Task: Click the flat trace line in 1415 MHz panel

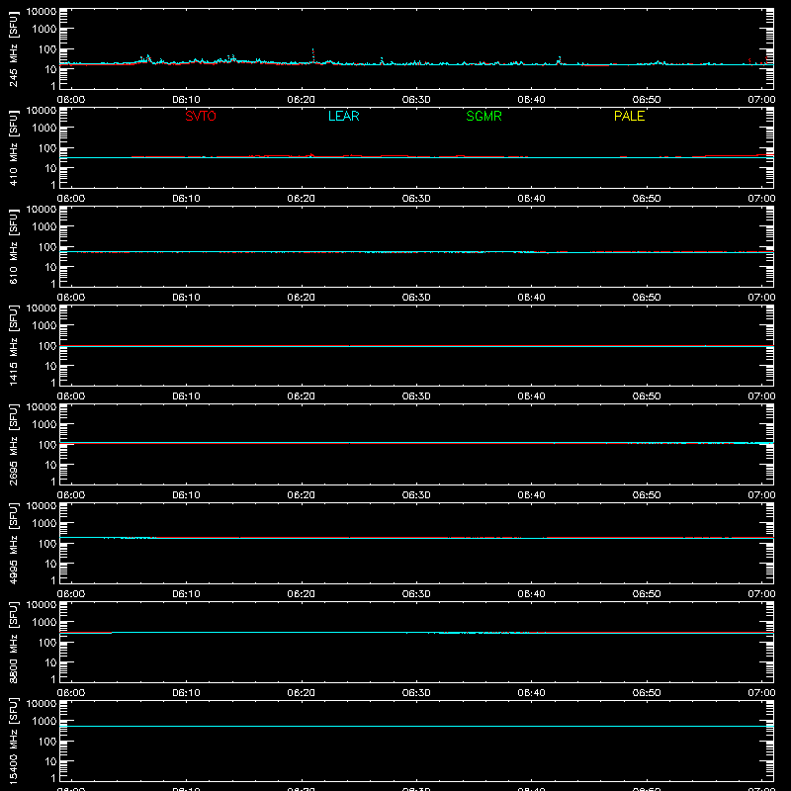Action: [416, 346]
